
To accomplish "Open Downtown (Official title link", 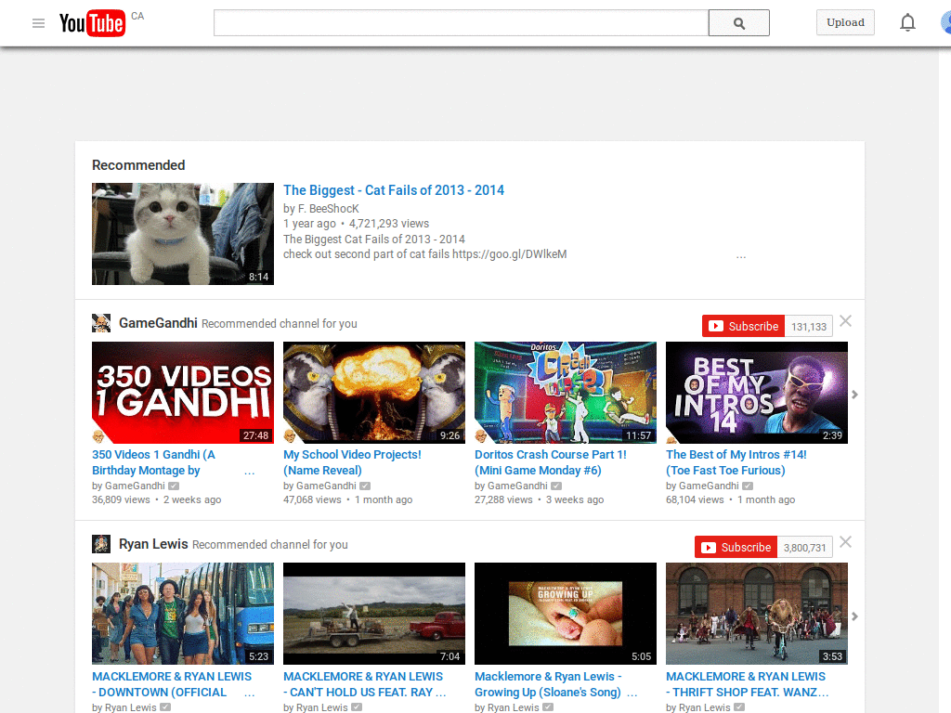I will (x=172, y=684).
